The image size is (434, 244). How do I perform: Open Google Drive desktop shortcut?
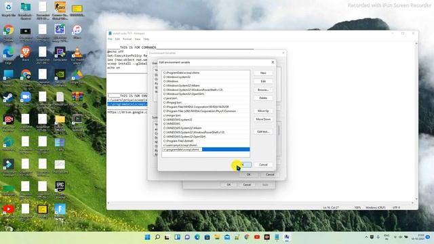[77, 77]
